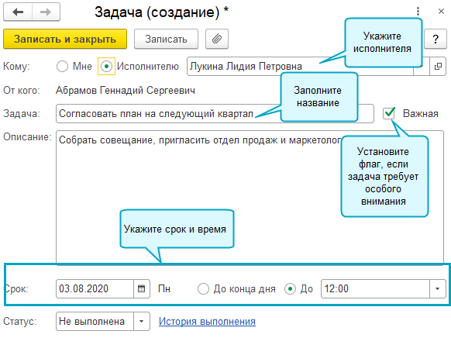
Task: Expand the "Не выполнена" status dropdown
Action: (x=142, y=321)
